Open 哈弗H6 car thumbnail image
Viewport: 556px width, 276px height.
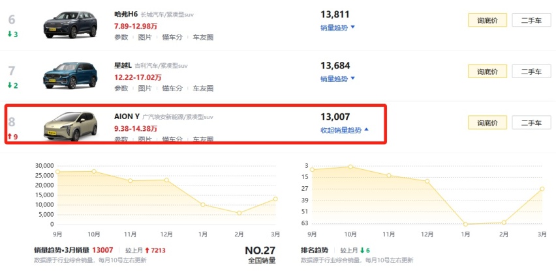[x=70, y=25]
